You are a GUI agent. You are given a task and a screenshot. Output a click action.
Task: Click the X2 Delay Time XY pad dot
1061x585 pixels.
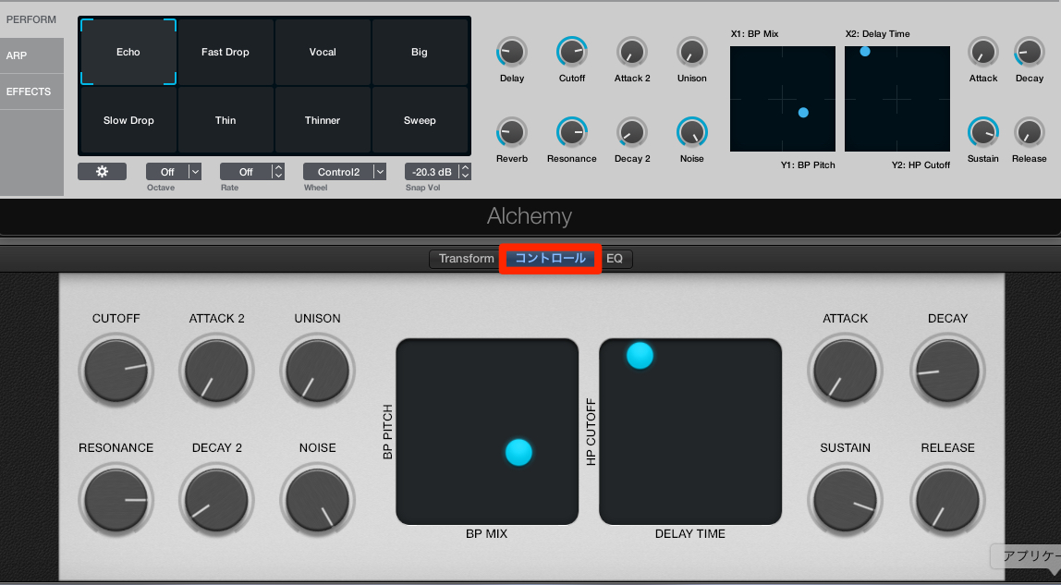[x=865, y=52]
